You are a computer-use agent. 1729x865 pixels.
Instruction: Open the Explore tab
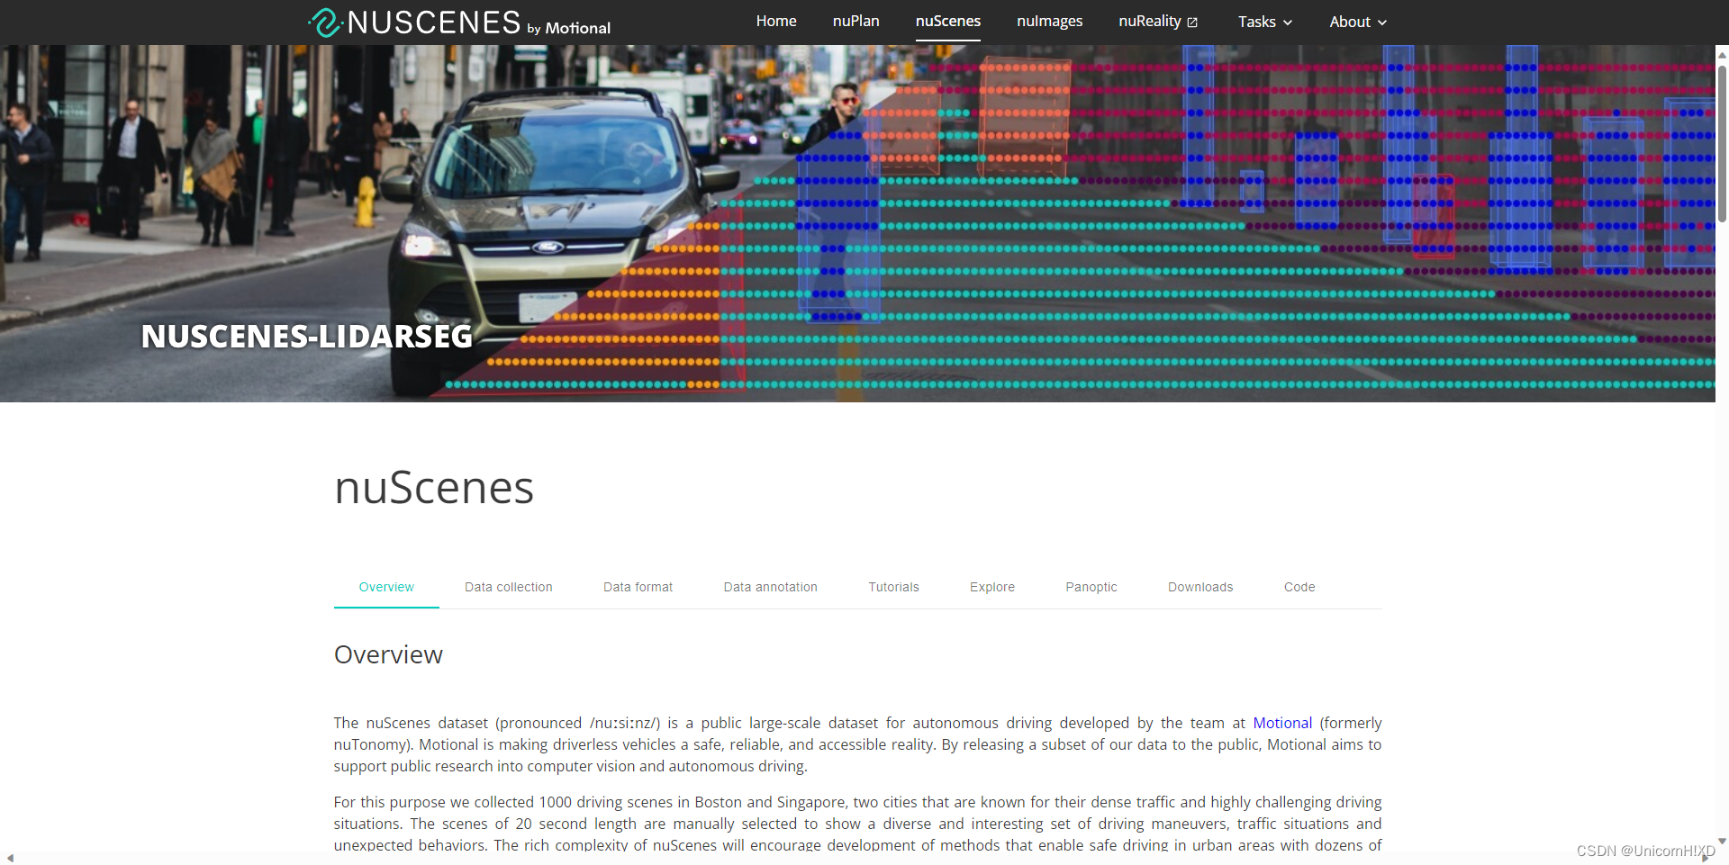(x=991, y=587)
